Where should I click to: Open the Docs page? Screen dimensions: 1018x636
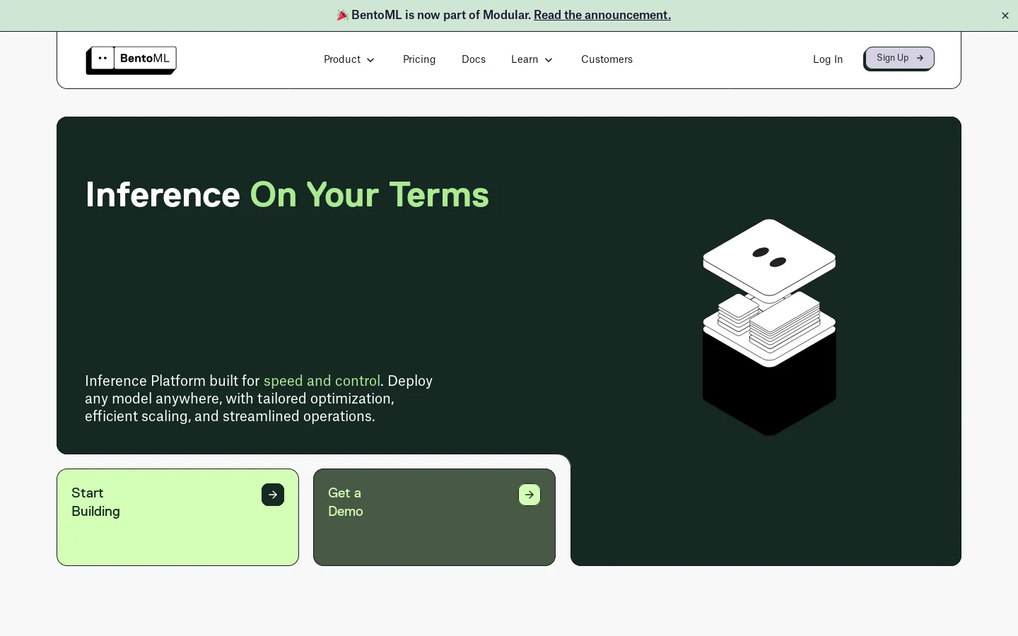pos(474,59)
